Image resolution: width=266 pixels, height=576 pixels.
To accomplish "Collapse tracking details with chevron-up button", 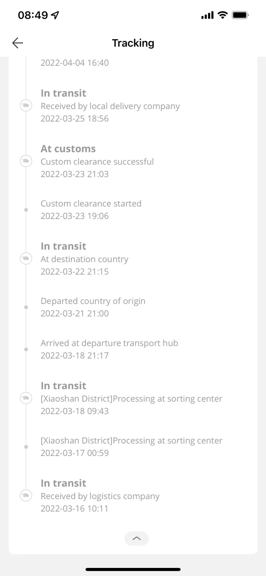I will click(x=137, y=538).
